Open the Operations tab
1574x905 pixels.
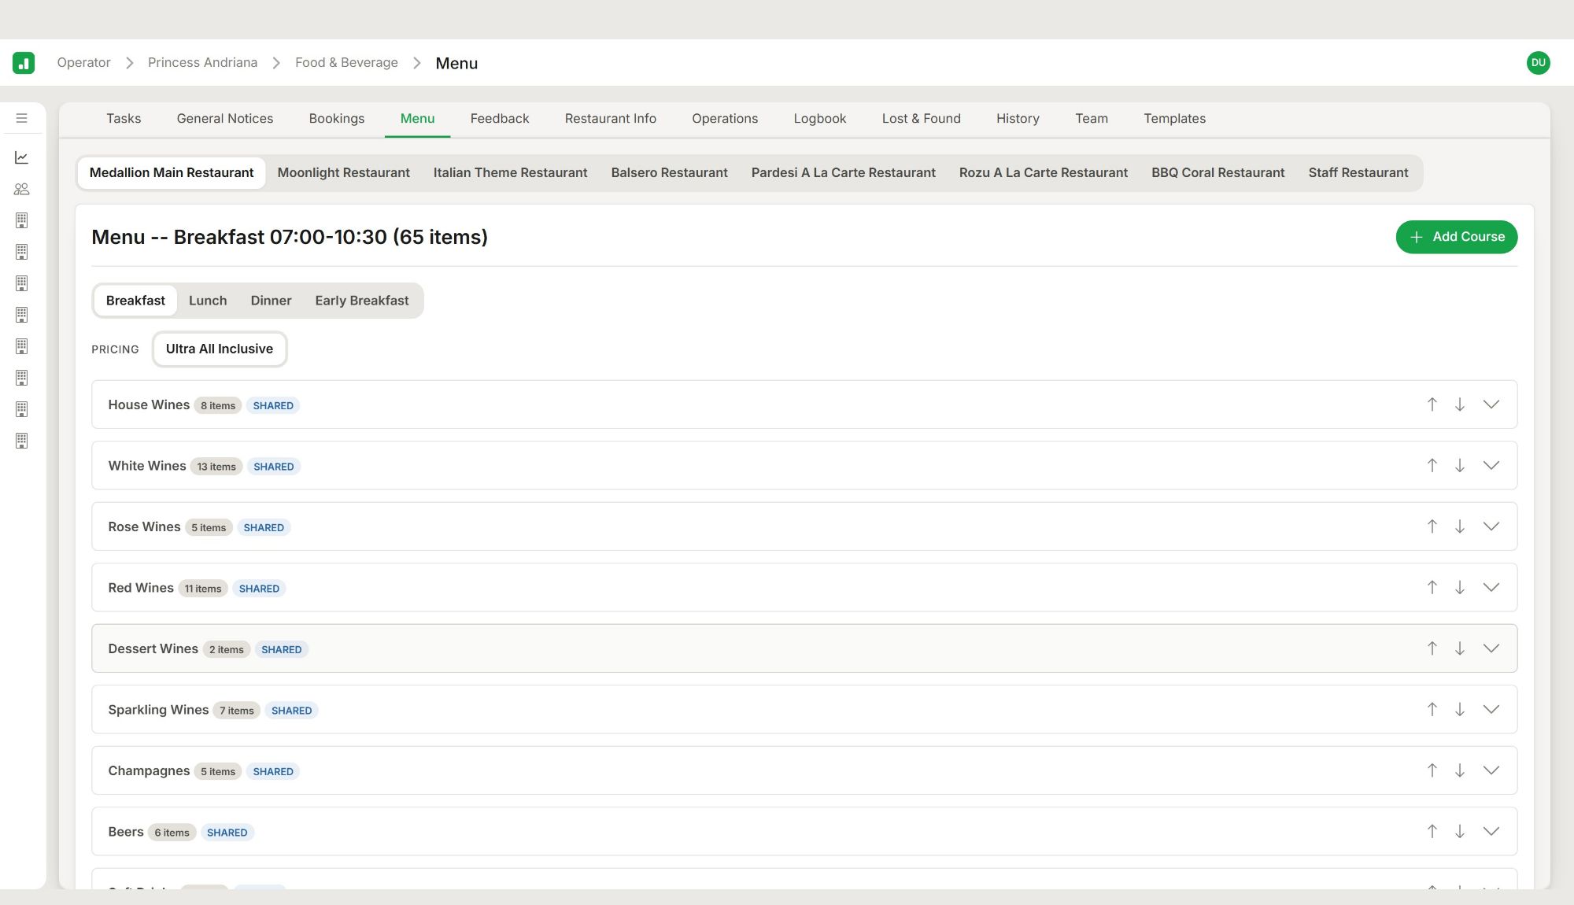pos(725,119)
